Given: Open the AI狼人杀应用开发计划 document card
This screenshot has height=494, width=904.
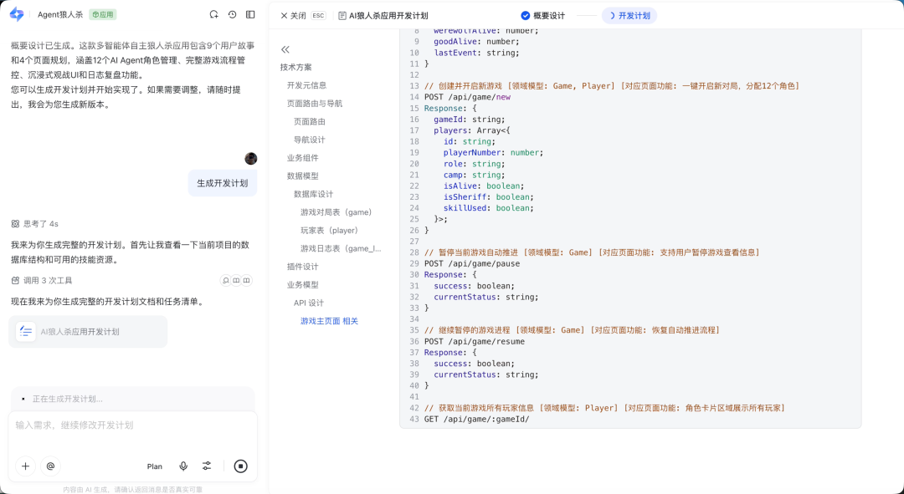Looking at the screenshot, I should pos(88,332).
